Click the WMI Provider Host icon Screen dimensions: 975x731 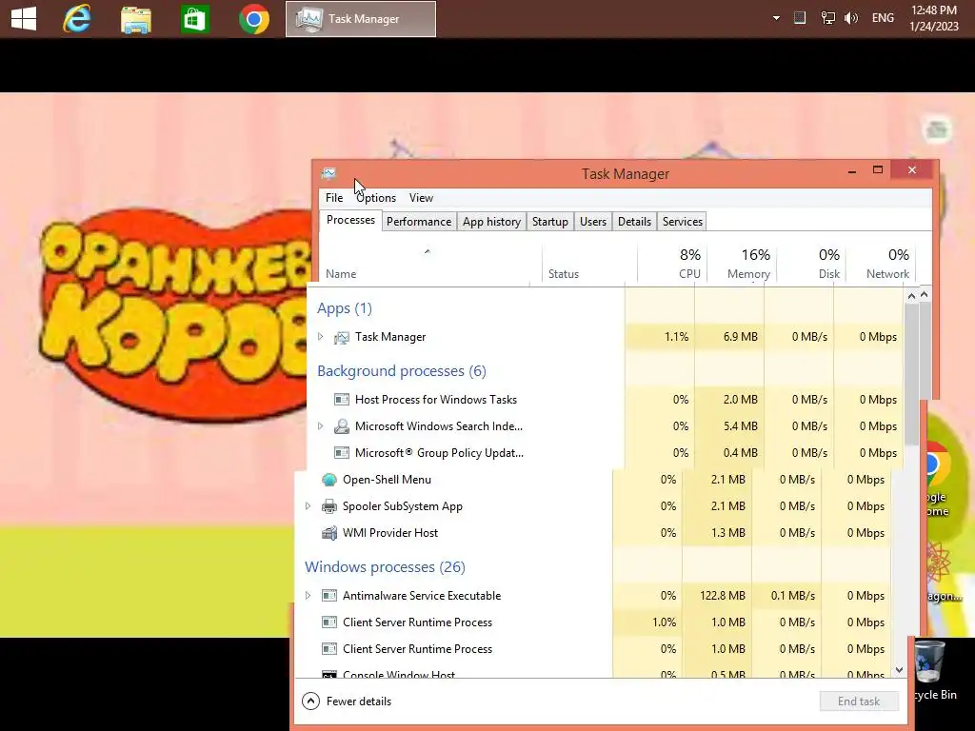(x=328, y=533)
